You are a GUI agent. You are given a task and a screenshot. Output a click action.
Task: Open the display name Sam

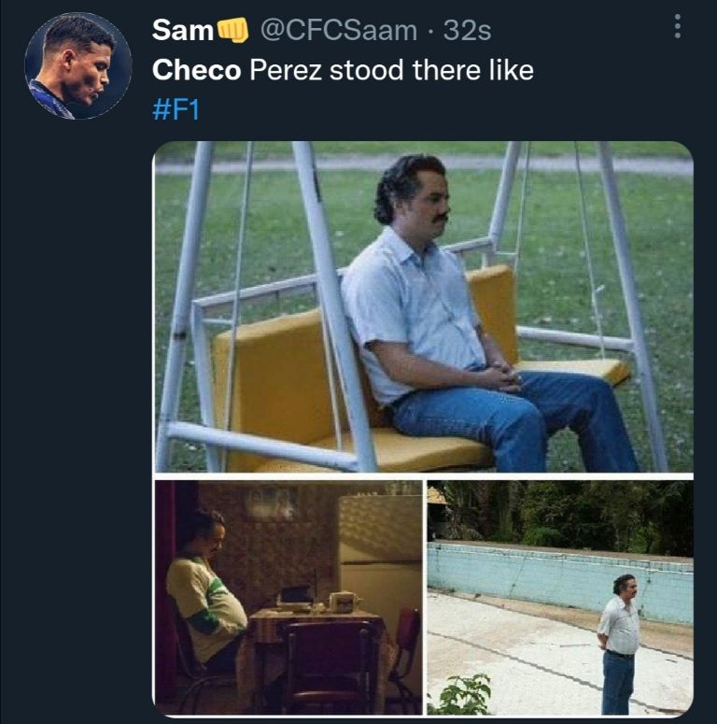(183, 31)
